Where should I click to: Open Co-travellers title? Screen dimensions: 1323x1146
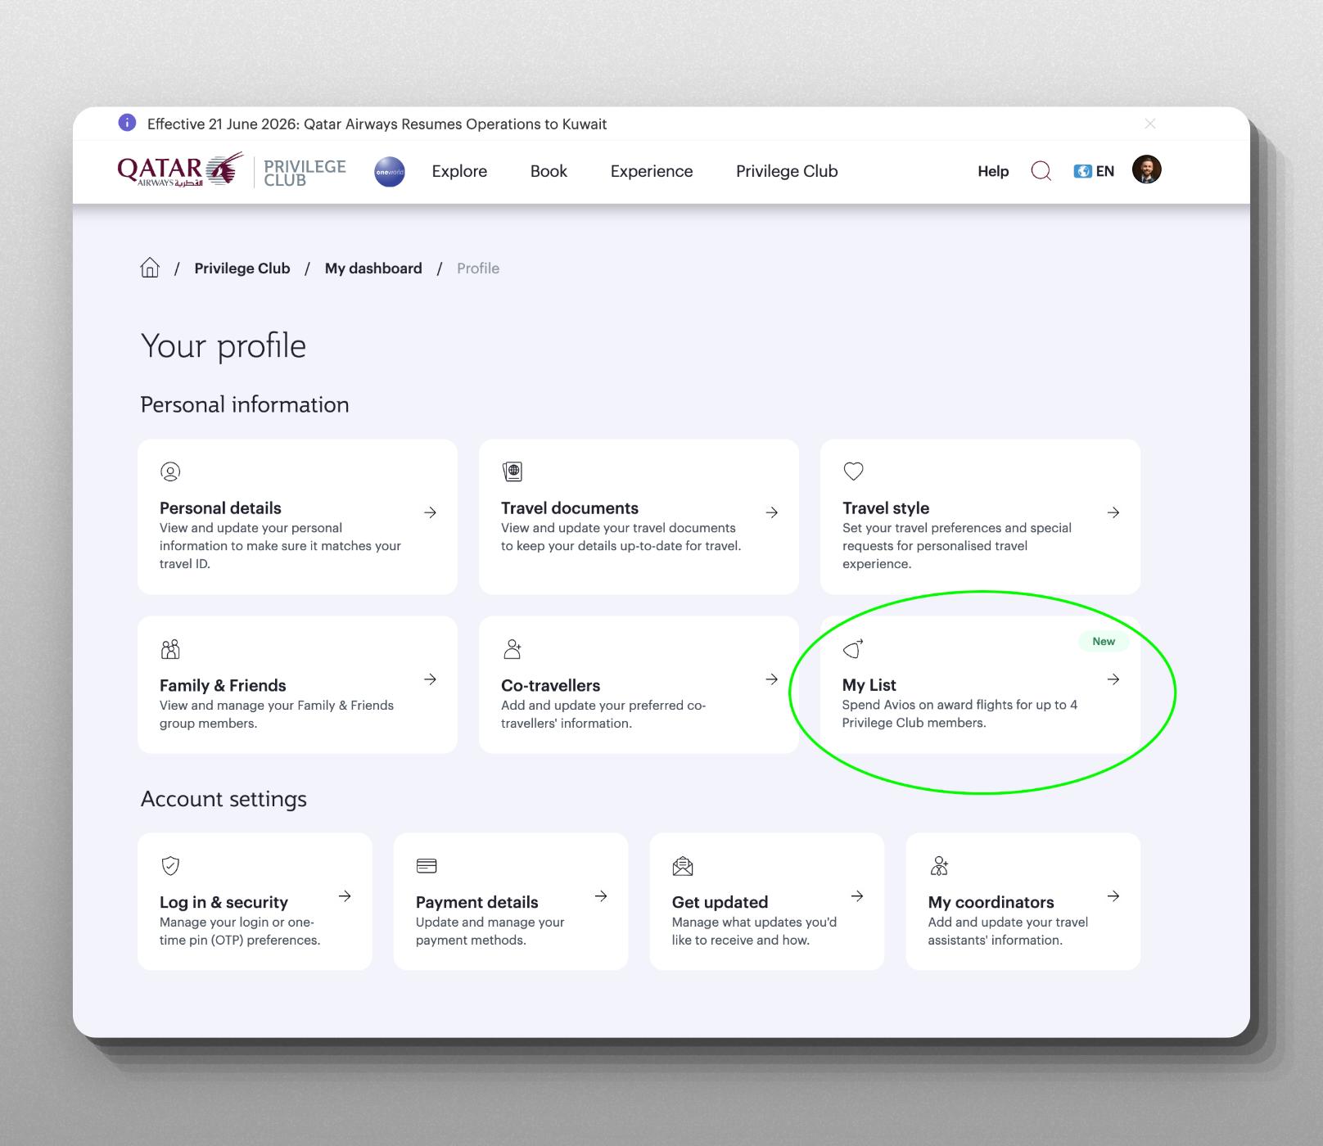point(551,686)
